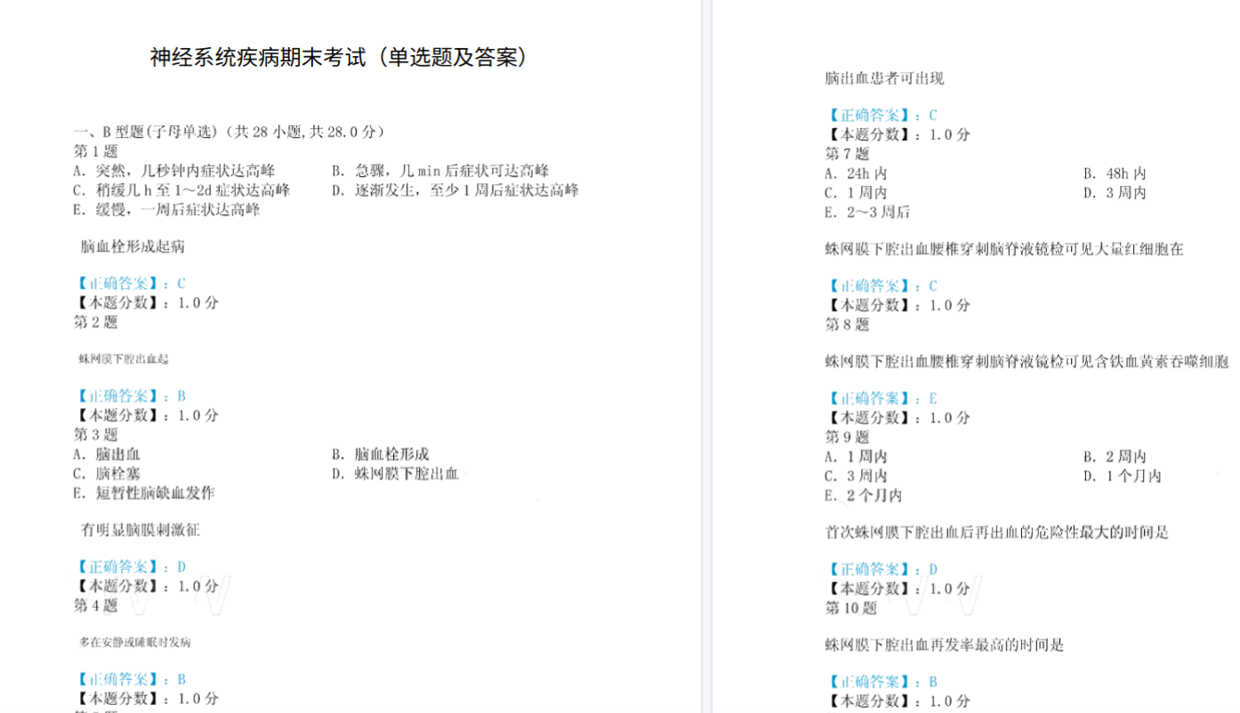Choose option E. 2～3 周后
The height and width of the screenshot is (713, 1240).
click(x=866, y=212)
